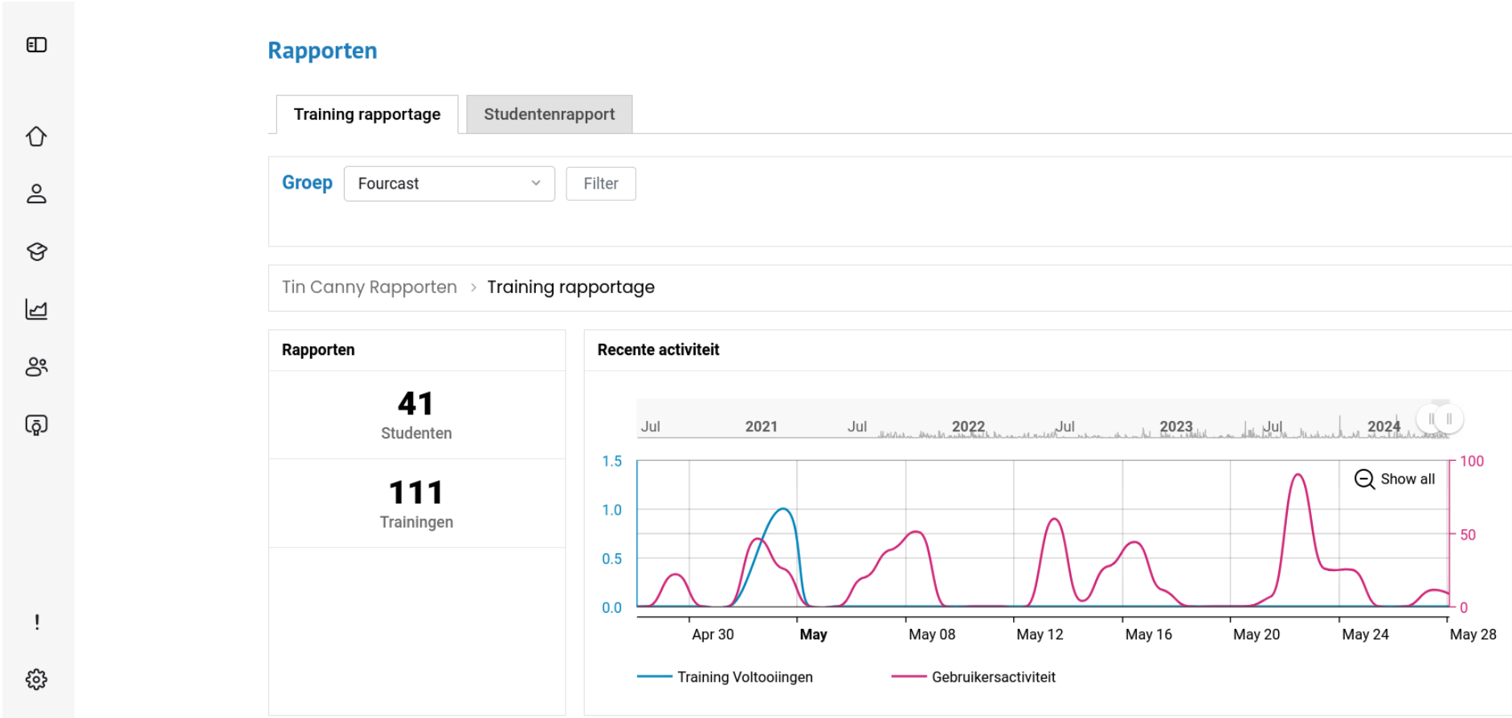This screenshot has width=1512, height=718.
Task: Toggle the Gebruikersactiviteit legend series
Action: point(974,677)
